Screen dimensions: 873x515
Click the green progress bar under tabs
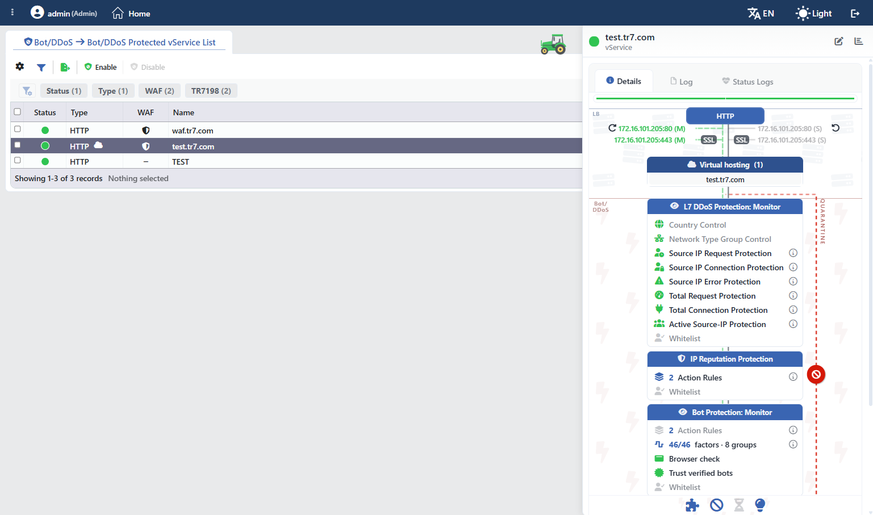[725, 99]
